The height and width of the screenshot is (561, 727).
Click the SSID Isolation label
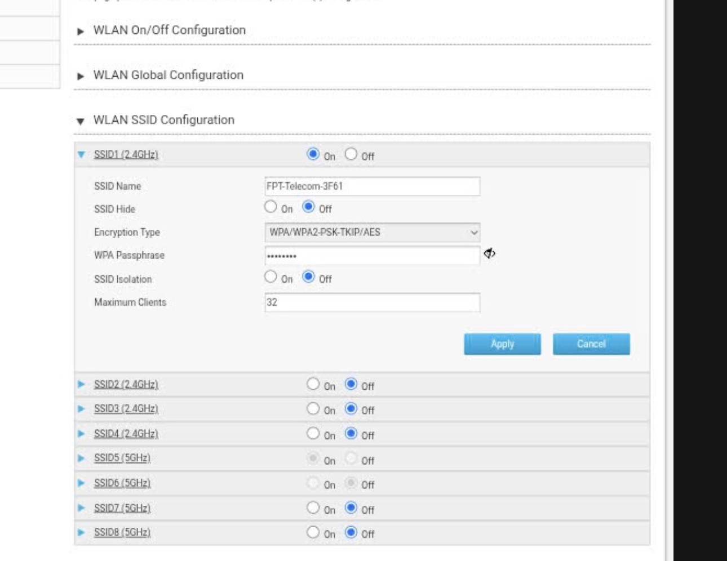(x=123, y=279)
